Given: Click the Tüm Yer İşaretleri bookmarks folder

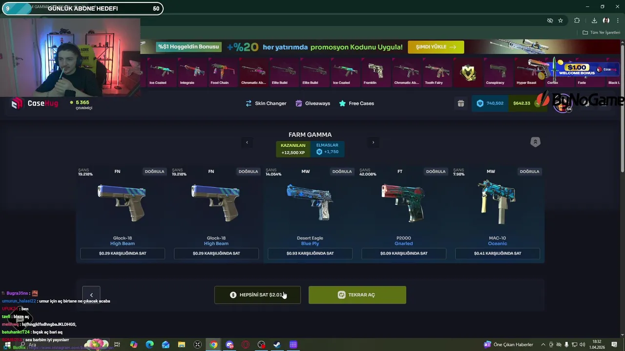Looking at the screenshot, I should tap(602, 33).
